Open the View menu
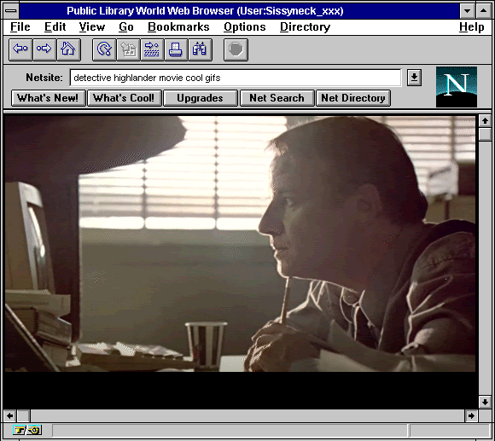The width and height of the screenshot is (495, 441). pyautogui.click(x=92, y=27)
